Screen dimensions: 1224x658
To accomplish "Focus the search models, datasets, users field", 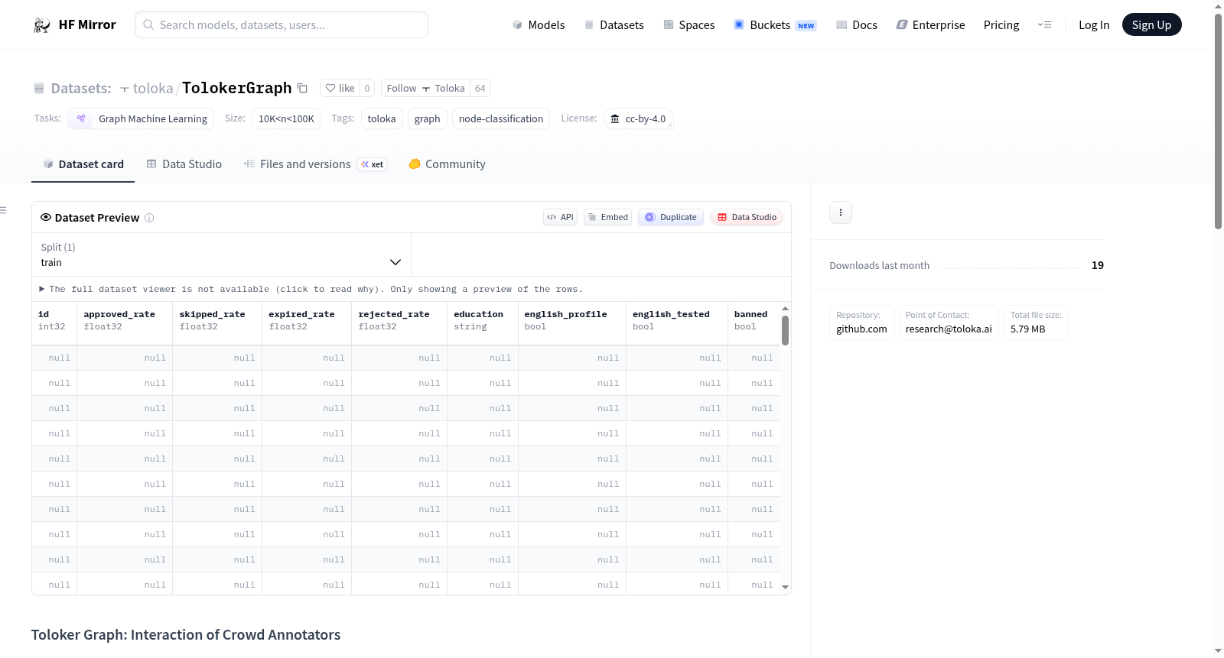I will 282,24.
